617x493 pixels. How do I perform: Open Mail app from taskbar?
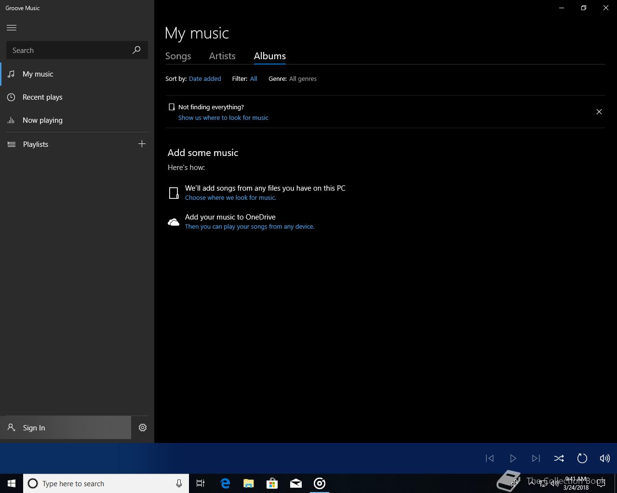point(296,483)
